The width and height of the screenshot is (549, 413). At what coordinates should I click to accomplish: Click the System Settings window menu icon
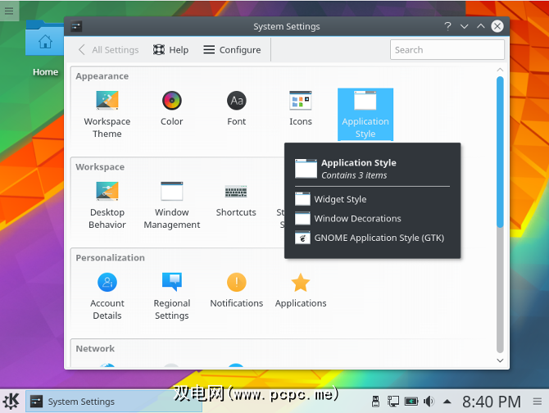(x=76, y=26)
